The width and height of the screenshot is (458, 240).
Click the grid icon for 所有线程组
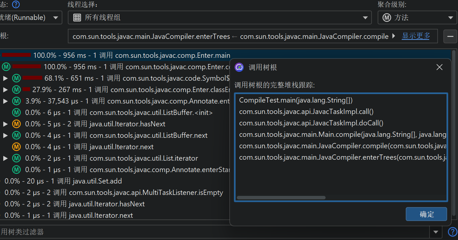point(77,18)
